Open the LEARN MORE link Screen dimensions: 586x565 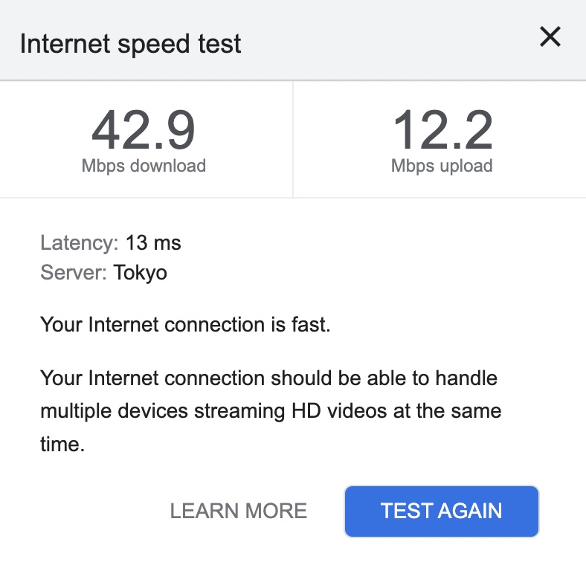pyautogui.click(x=238, y=511)
